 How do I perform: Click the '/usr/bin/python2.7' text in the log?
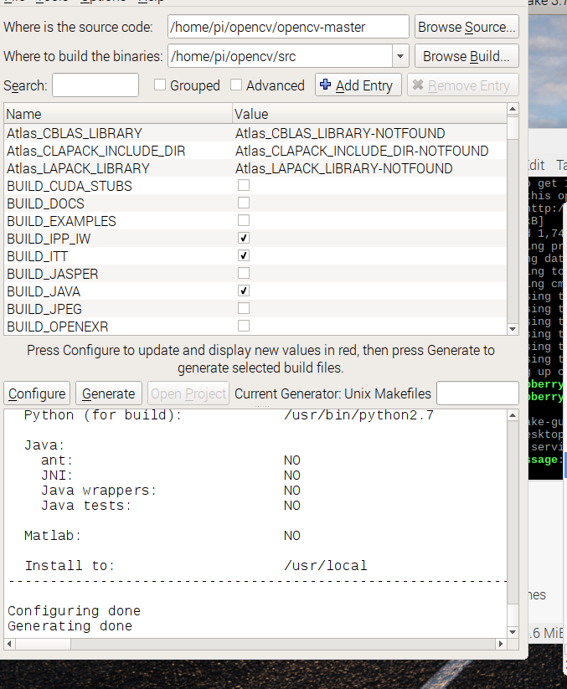[x=358, y=415]
